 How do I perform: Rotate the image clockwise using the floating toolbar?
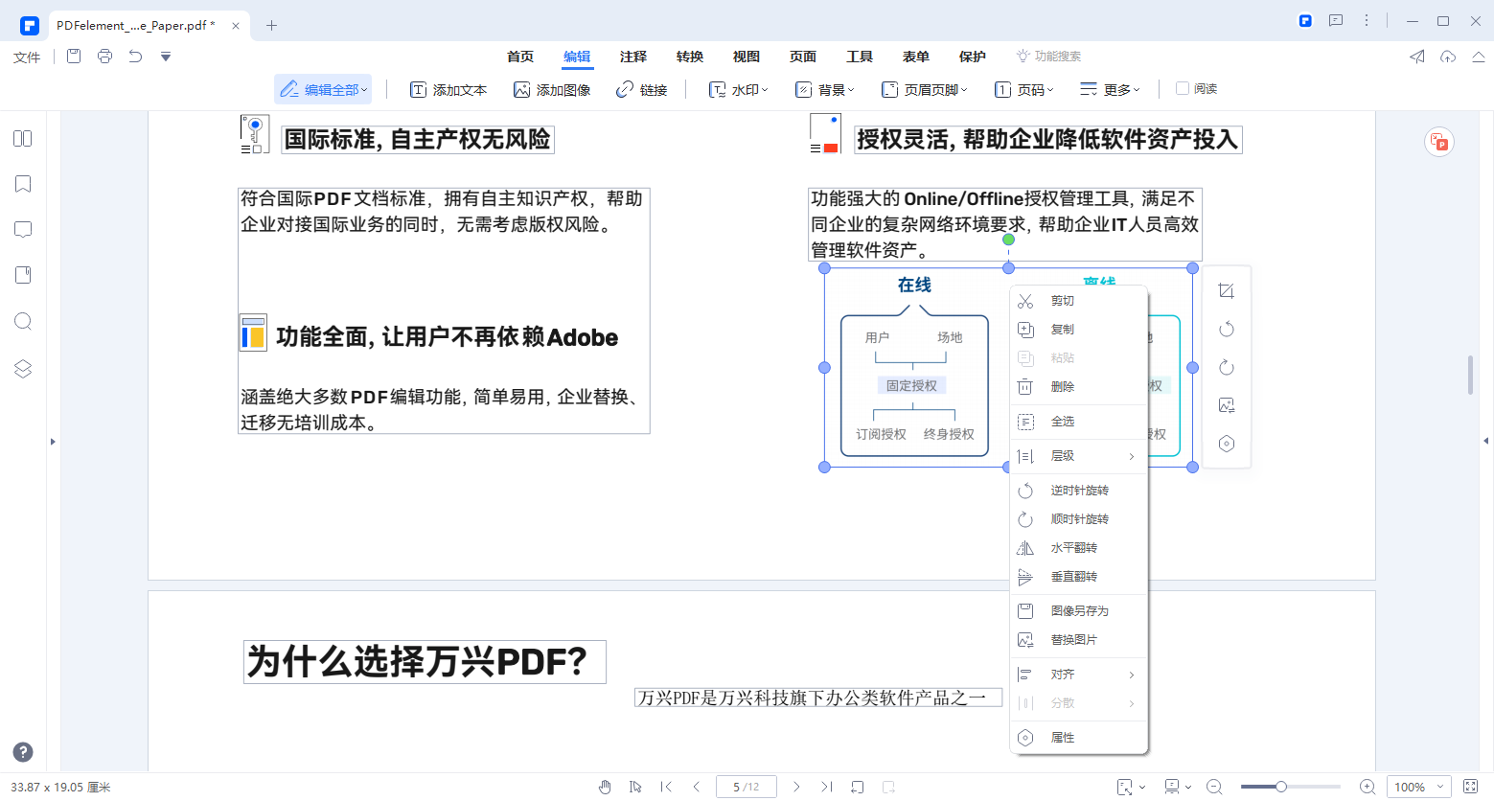tap(1227, 367)
